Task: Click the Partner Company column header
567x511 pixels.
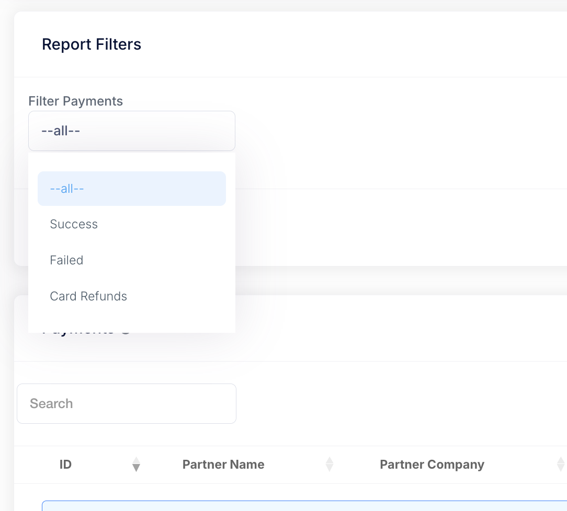Action: pyautogui.click(x=432, y=464)
